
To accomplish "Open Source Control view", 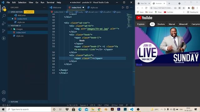I will point(4,31).
